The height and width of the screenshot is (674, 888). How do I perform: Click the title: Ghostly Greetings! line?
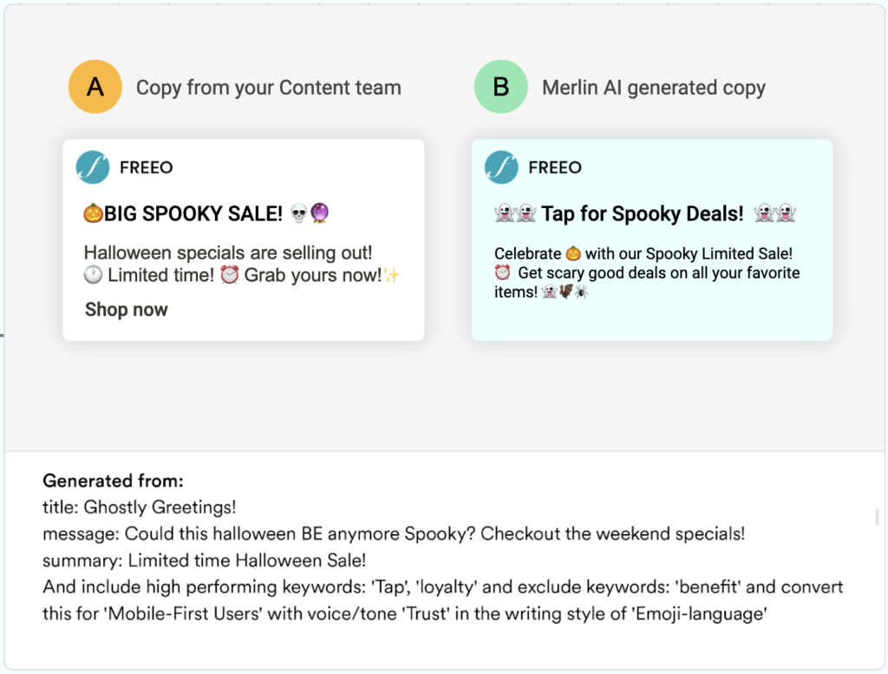[140, 507]
